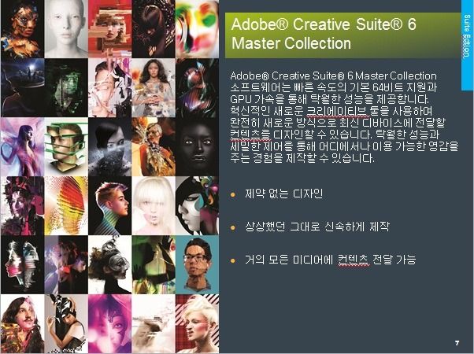This screenshot has width=474, height=354.
Task: Select the shattered white-teal profile on black thumbnail
Action: click(x=23, y=264)
